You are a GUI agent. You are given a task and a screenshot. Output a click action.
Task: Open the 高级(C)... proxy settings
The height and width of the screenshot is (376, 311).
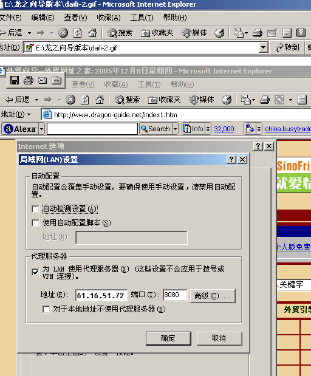tap(213, 296)
